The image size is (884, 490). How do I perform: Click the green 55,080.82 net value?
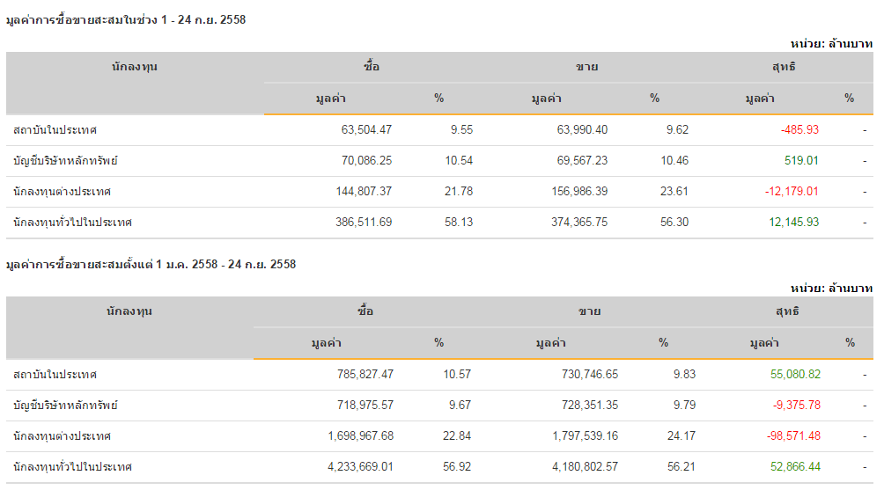click(795, 374)
